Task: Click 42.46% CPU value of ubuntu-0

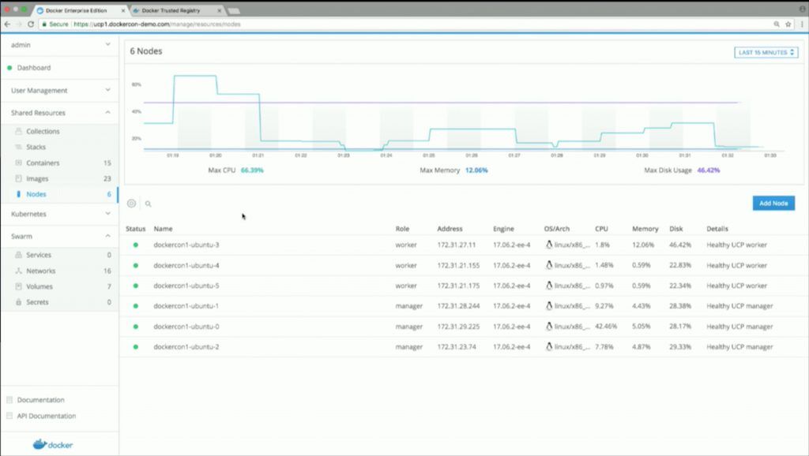Action: [x=606, y=327]
